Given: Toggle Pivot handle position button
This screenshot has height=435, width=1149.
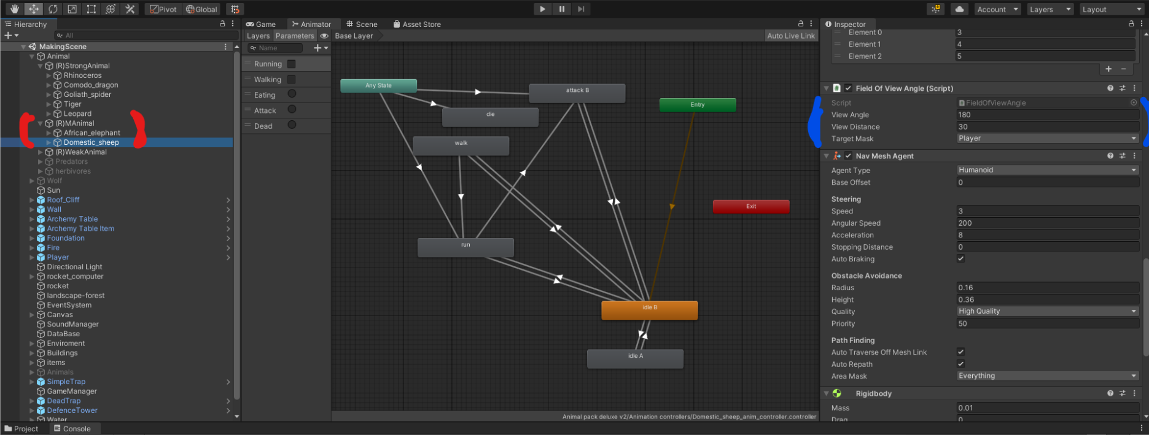Looking at the screenshot, I should (x=163, y=9).
